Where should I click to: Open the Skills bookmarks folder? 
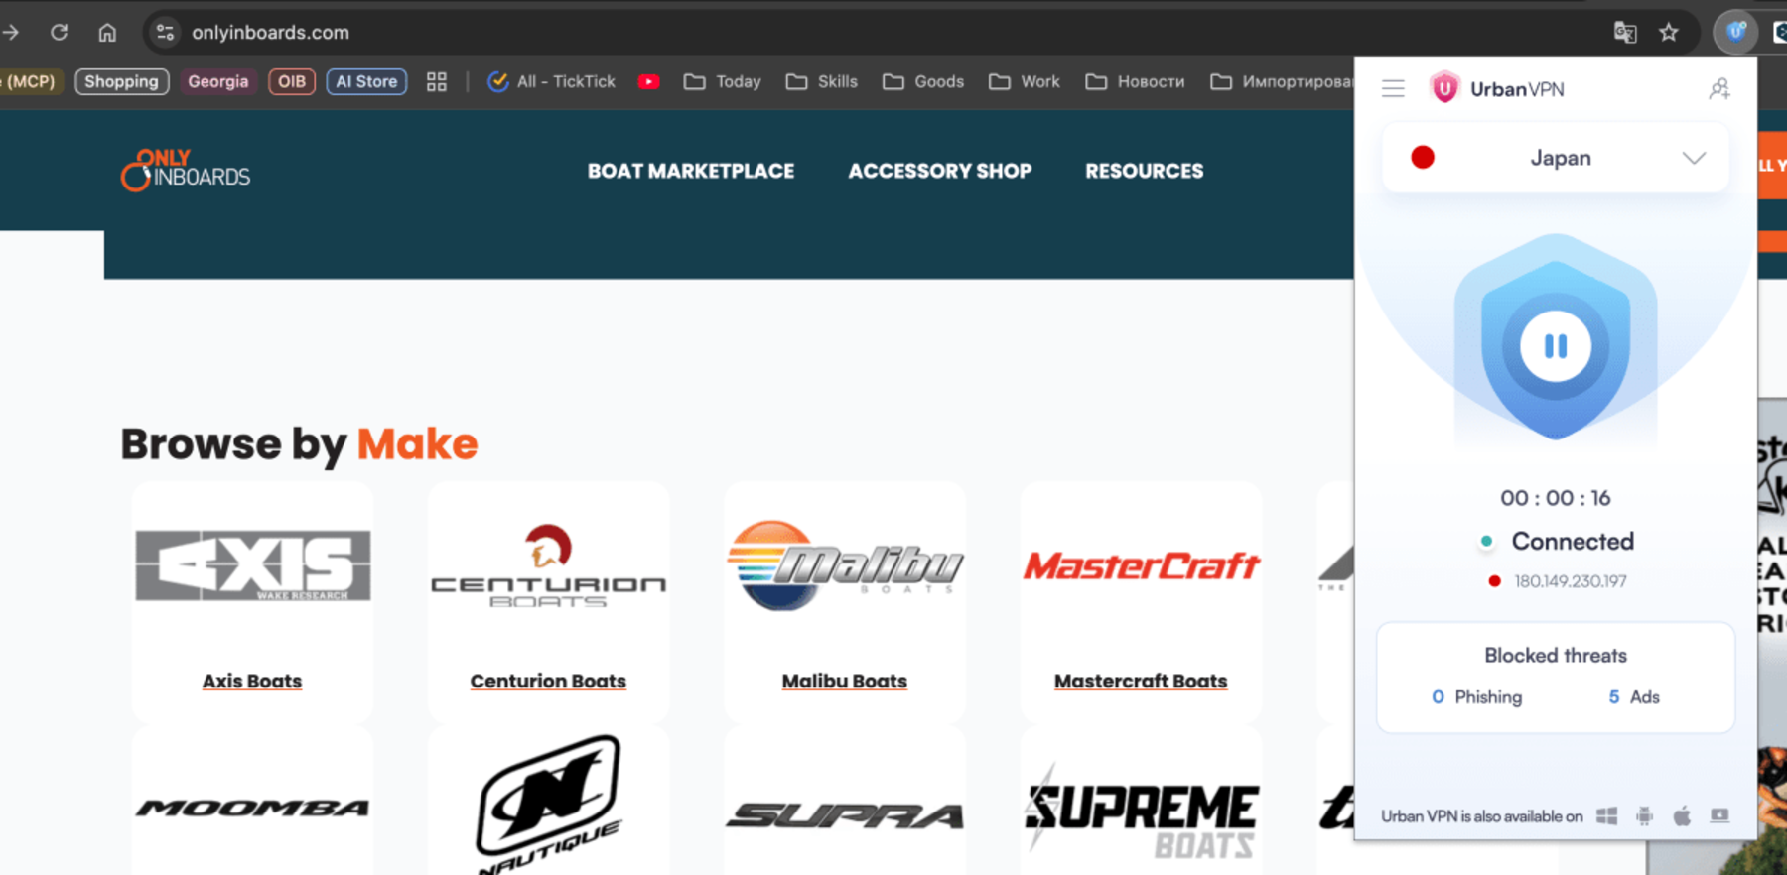click(x=822, y=82)
